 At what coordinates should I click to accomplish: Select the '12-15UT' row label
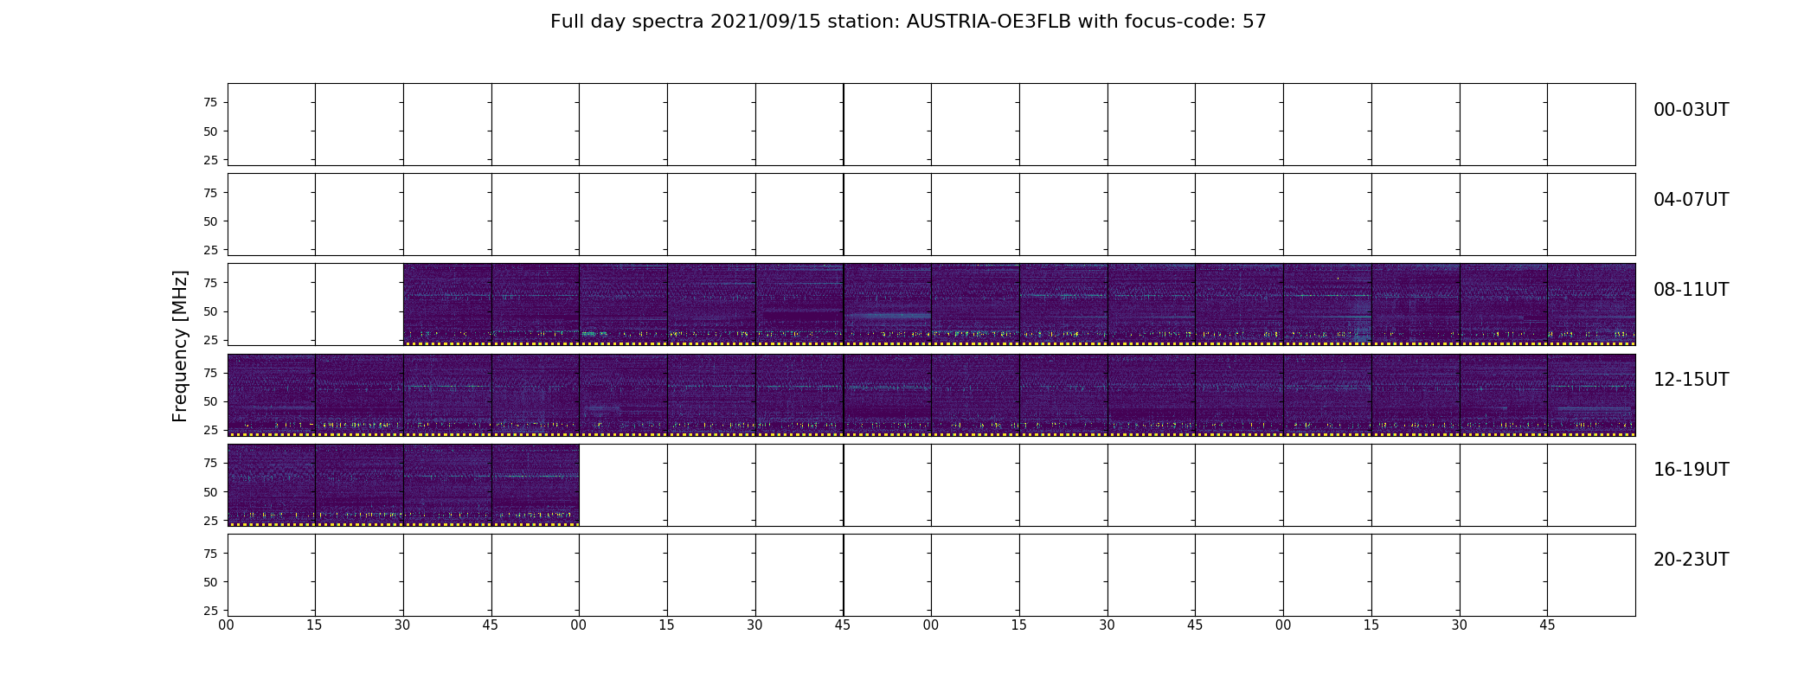pos(1691,380)
